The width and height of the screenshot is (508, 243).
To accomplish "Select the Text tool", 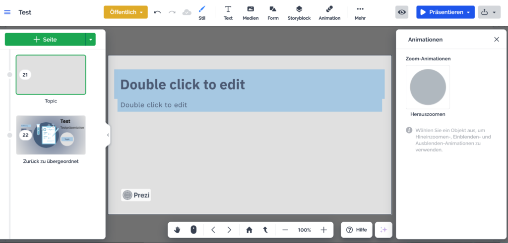I will [228, 12].
